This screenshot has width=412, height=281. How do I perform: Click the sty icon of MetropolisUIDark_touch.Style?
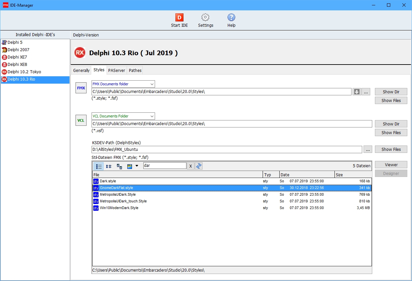(96, 201)
